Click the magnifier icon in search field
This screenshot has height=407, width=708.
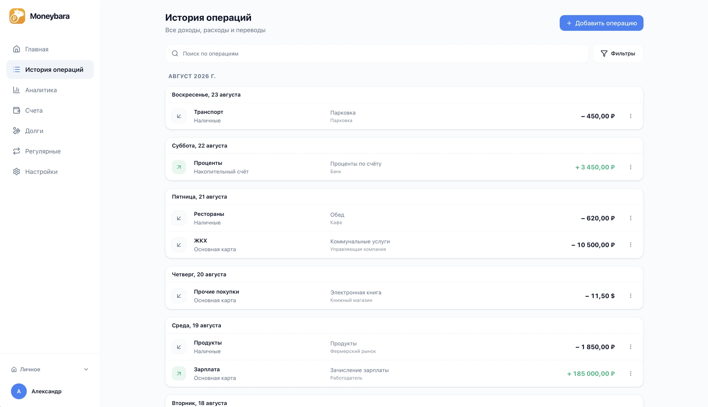click(x=175, y=53)
